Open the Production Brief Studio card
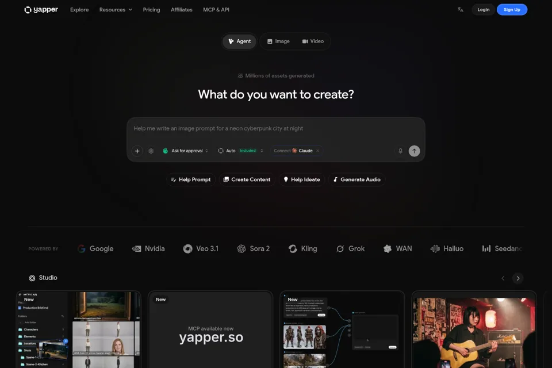The image size is (552, 368). point(79,329)
